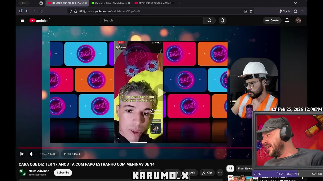323x181 pixels.
Task: Subscribe to News Adivinho
Action: (63, 172)
